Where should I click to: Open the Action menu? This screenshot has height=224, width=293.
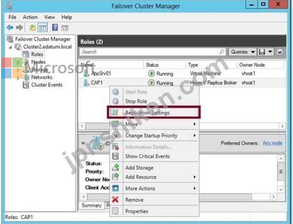coord(30,17)
